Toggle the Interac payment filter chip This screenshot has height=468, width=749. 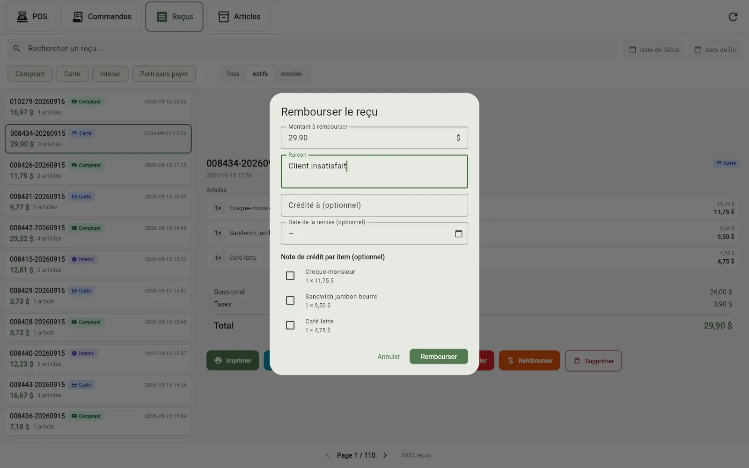click(x=110, y=74)
